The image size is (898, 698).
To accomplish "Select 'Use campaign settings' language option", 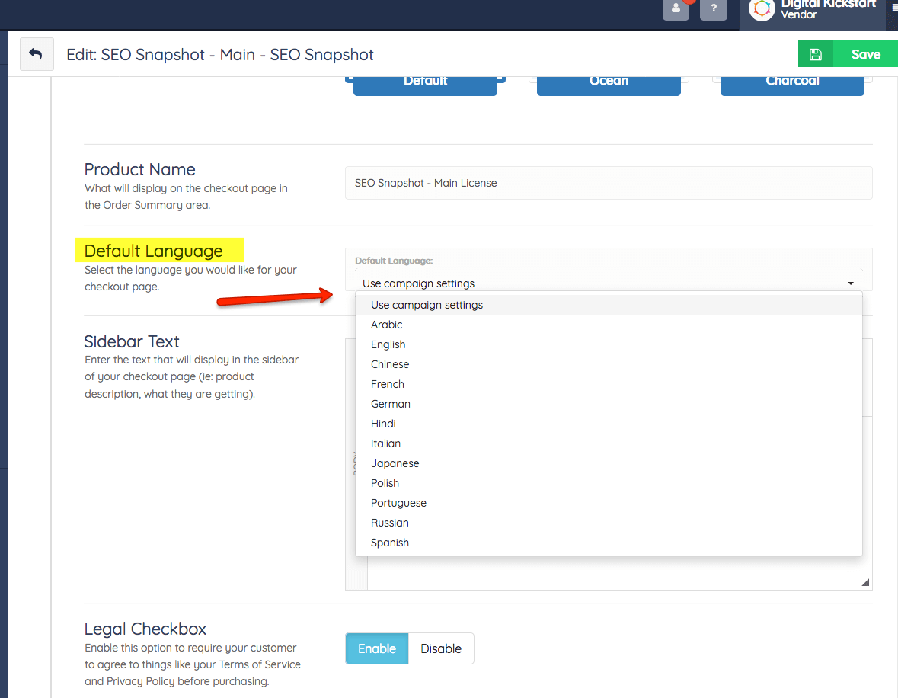I will tap(609, 305).
